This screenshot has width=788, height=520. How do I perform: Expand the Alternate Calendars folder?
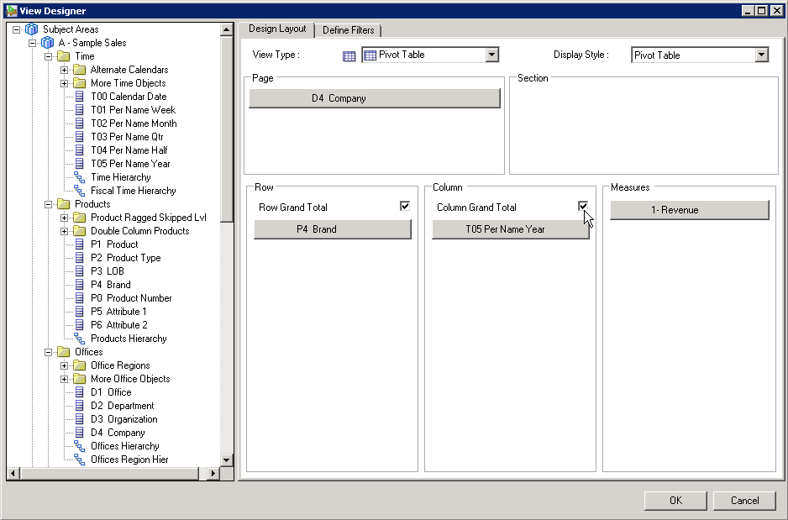[x=66, y=69]
